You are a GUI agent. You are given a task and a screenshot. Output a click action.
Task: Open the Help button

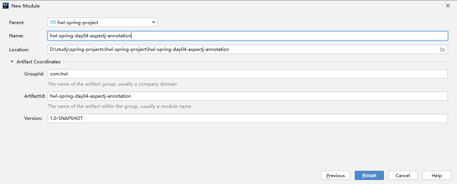coord(437,175)
